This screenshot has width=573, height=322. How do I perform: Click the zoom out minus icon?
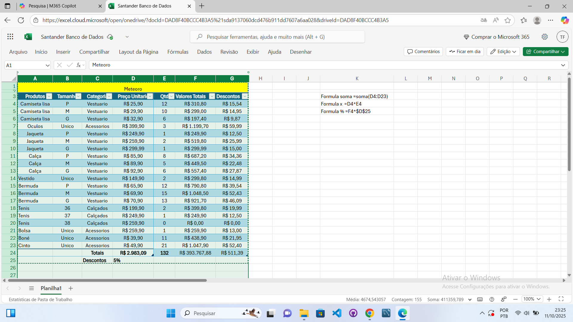point(515,299)
